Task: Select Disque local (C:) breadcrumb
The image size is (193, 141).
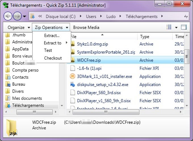Action: tap(61, 17)
